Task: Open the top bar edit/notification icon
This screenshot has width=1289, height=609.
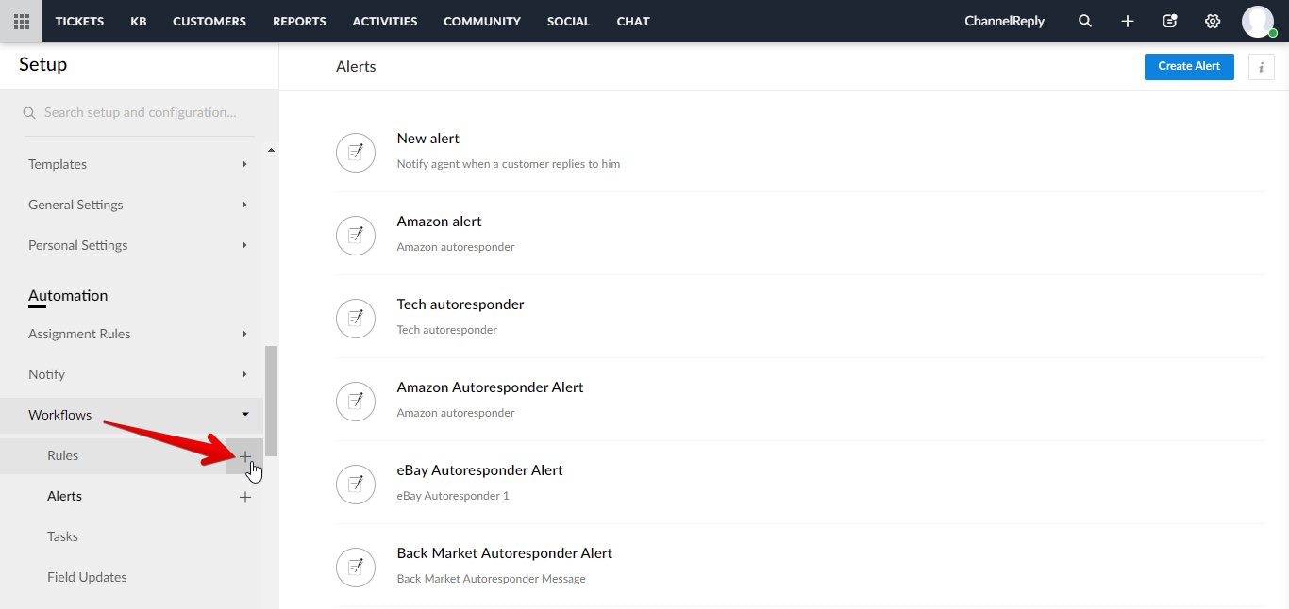Action: pos(1170,21)
